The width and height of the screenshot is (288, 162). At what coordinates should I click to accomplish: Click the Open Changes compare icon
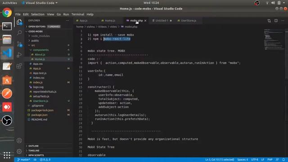coord(269,21)
